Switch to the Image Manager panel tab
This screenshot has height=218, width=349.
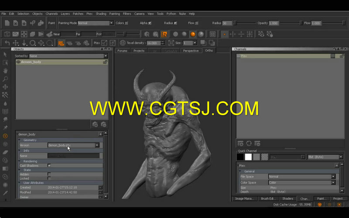[x=244, y=198]
